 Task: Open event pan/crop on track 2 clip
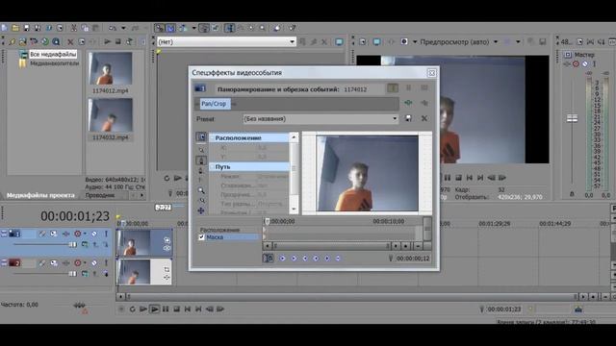pyautogui.click(x=167, y=269)
